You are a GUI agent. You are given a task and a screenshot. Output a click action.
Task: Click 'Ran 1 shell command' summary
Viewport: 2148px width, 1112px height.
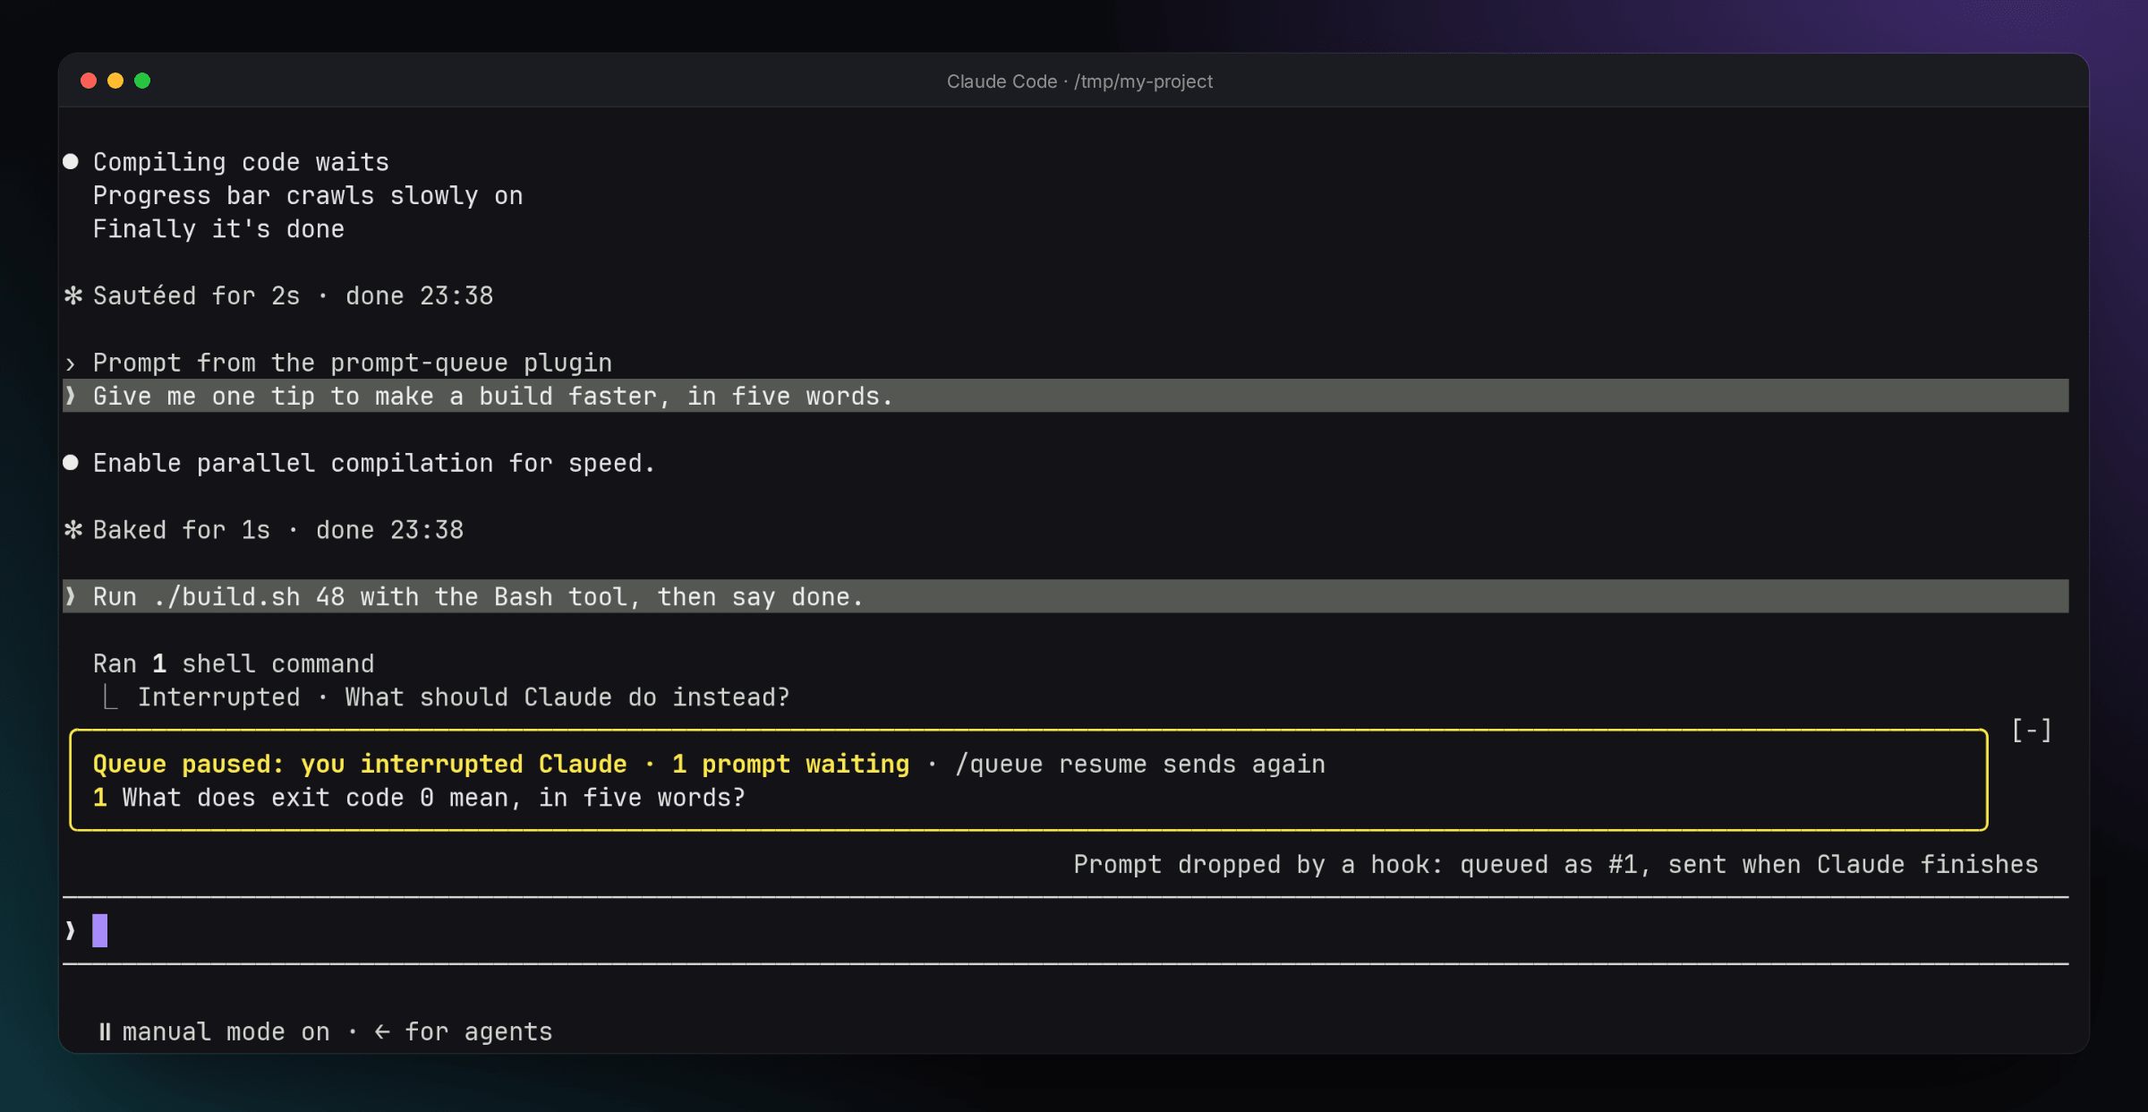tap(234, 664)
